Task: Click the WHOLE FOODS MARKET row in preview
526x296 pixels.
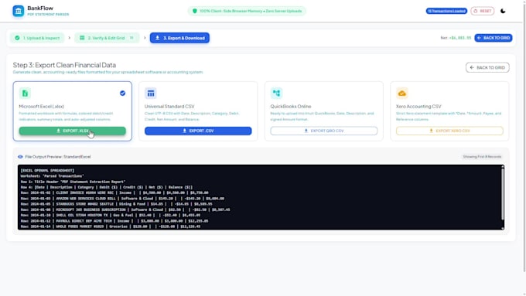Action: pyautogui.click(x=111, y=226)
